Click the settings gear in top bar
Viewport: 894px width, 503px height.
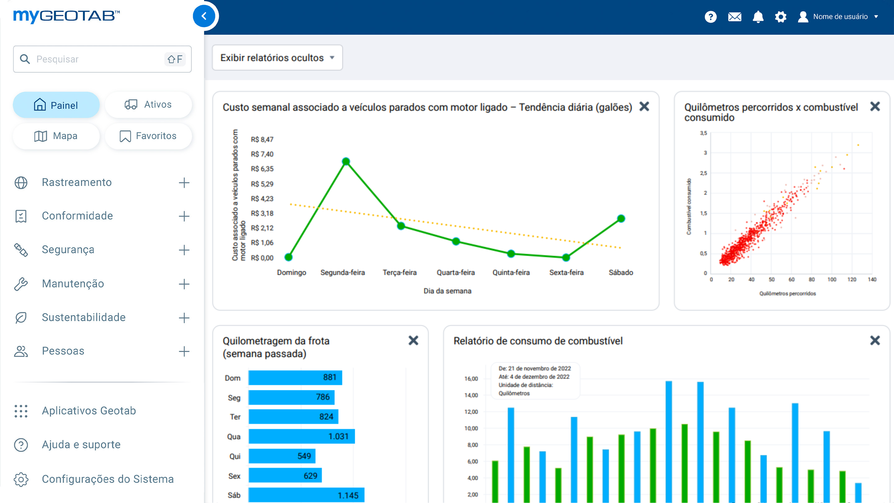[780, 17]
